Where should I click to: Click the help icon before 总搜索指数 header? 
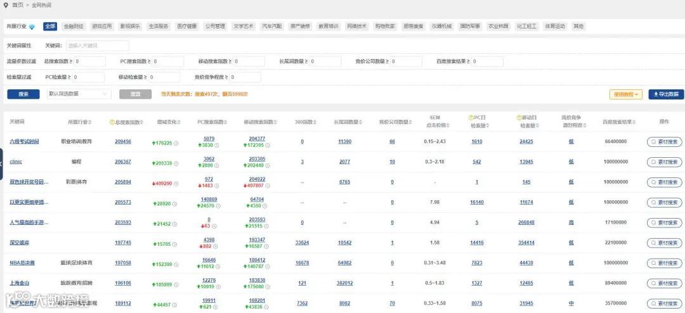112,122
